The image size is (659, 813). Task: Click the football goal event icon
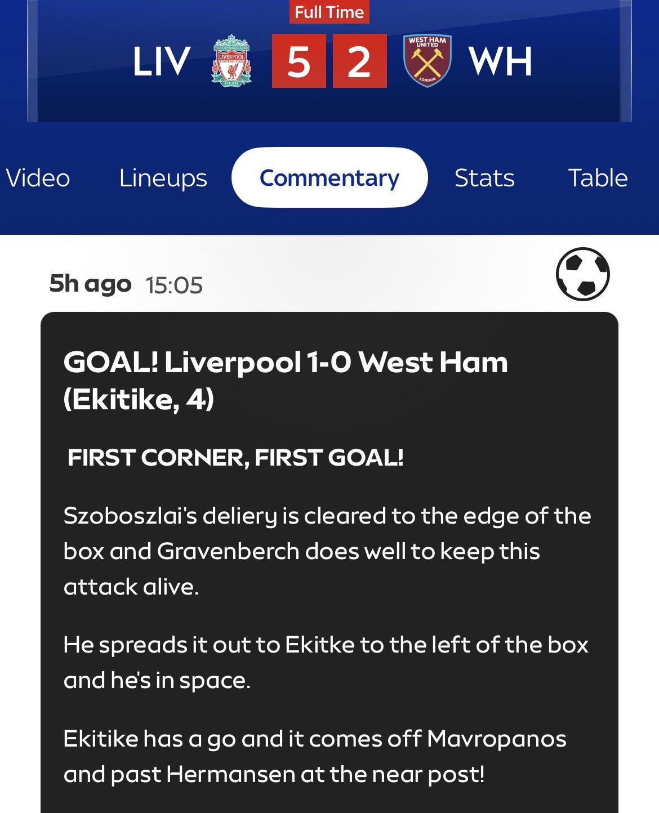tap(582, 274)
